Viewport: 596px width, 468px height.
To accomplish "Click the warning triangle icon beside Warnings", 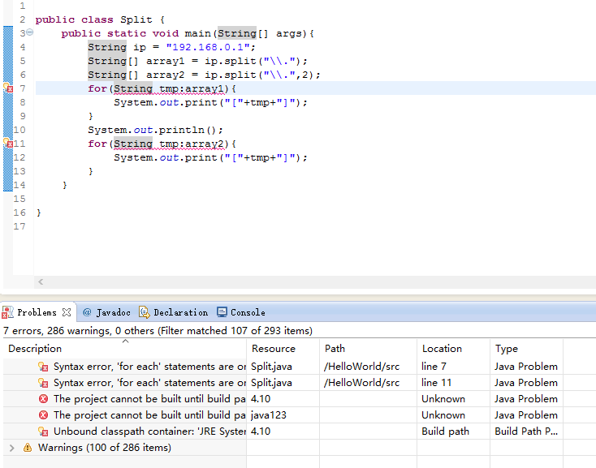I will coord(28,448).
